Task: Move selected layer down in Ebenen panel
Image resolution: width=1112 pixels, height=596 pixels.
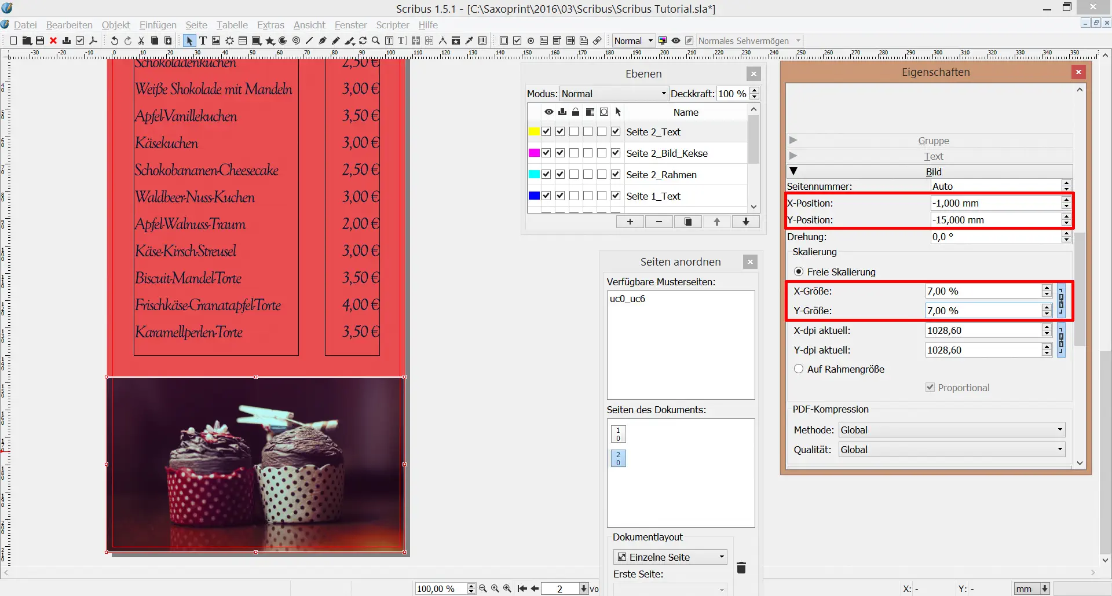Action: click(746, 222)
